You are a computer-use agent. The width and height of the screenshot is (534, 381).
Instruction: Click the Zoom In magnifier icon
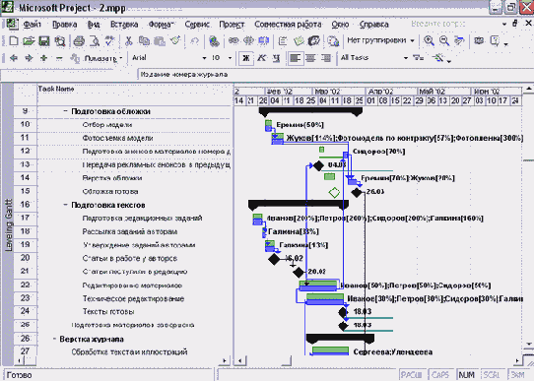429,40
